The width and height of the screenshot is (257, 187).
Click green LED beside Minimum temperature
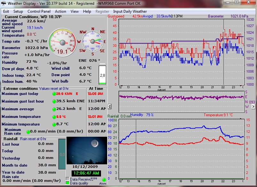(x=54, y=124)
